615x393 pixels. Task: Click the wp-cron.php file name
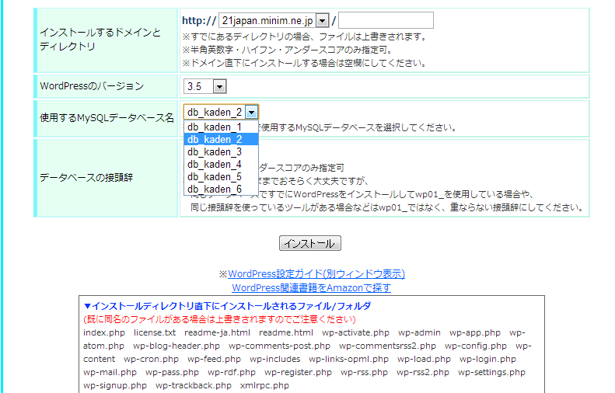(151, 360)
